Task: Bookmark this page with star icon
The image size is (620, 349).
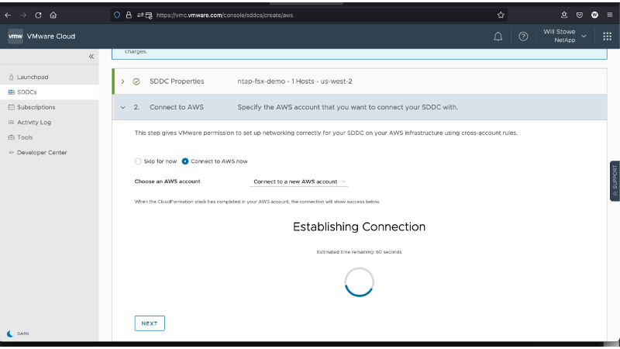Action: 501,14
